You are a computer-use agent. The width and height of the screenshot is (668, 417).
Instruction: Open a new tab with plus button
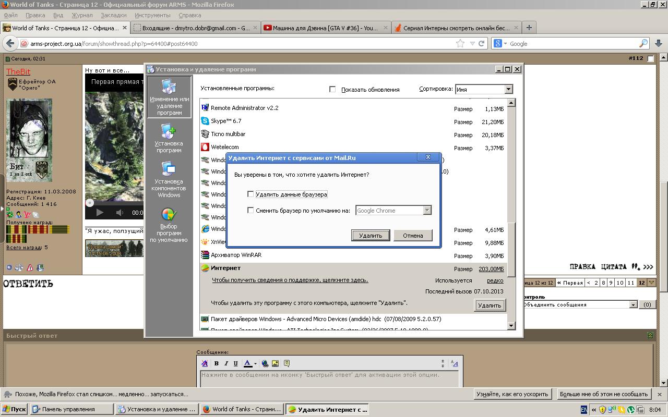(529, 28)
